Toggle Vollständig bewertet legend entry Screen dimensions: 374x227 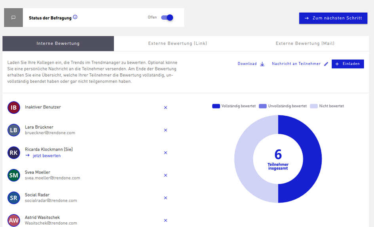(234, 106)
